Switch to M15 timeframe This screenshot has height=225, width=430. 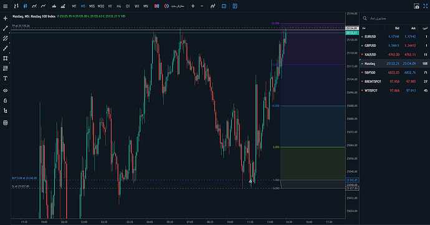coord(92,6)
